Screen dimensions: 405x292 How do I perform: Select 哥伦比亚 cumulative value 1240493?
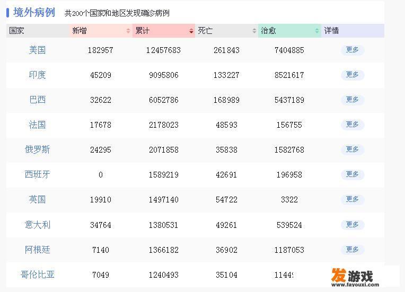(x=163, y=275)
